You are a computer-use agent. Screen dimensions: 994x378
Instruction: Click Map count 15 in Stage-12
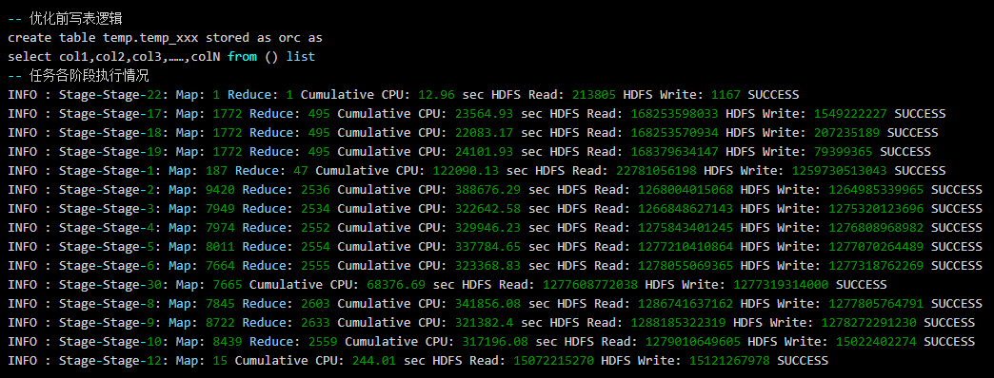click(220, 360)
